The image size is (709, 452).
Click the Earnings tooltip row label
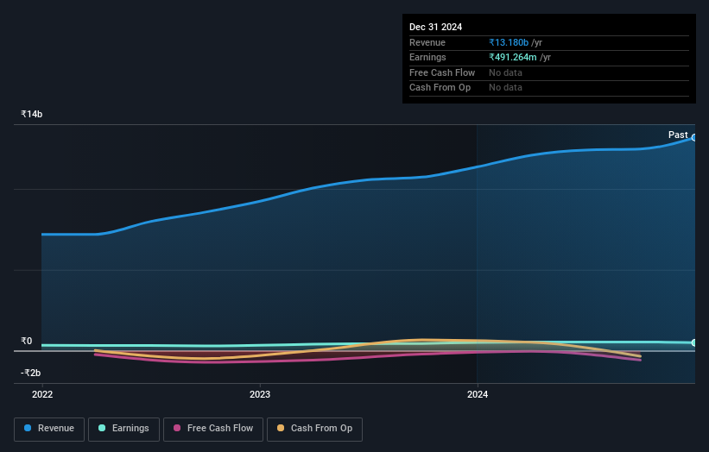tap(427, 57)
